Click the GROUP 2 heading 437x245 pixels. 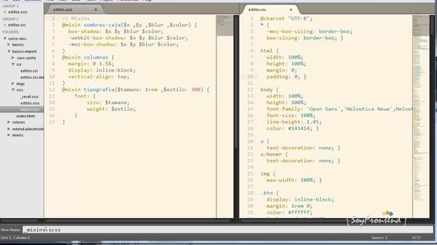10,19
